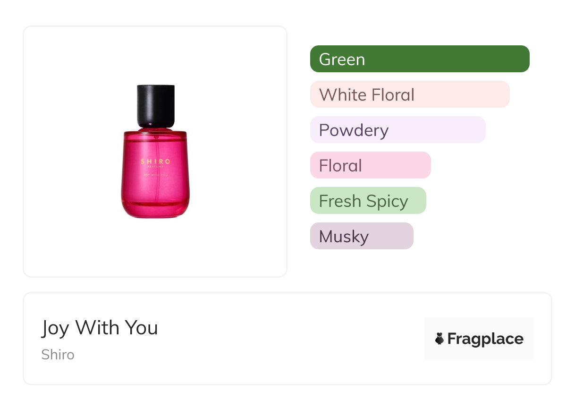Click the thick glass base of the bottle

tap(155, 209)
